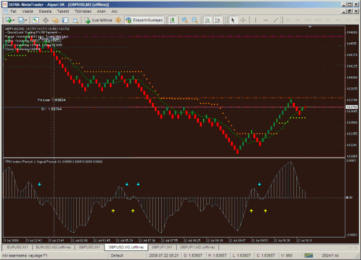Click the L: 1.63607 status entry

(242, 255)
